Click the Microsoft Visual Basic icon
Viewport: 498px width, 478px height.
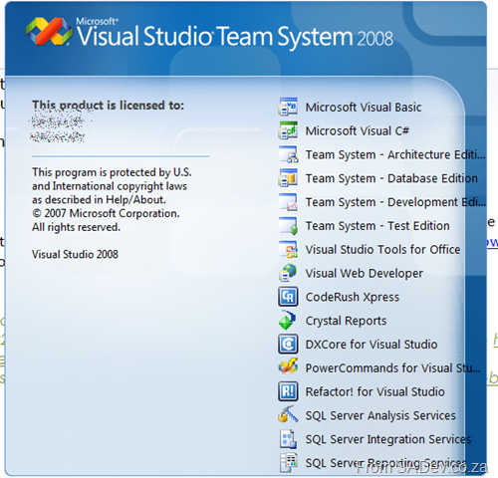pyautogui.click(x=288, y=107)
